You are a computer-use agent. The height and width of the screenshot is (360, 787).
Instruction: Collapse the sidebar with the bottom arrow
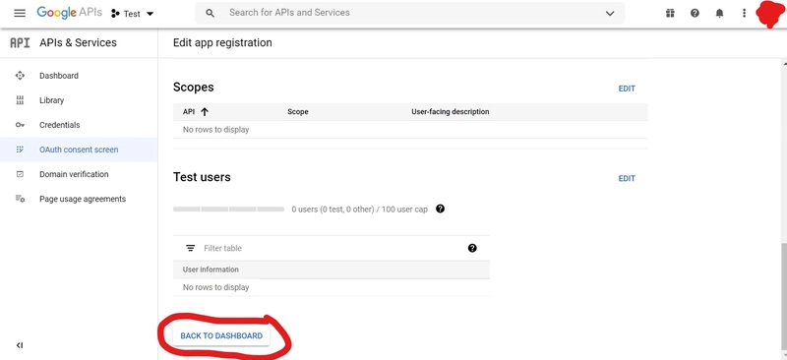pyautogui.click(x=20, y=345)
